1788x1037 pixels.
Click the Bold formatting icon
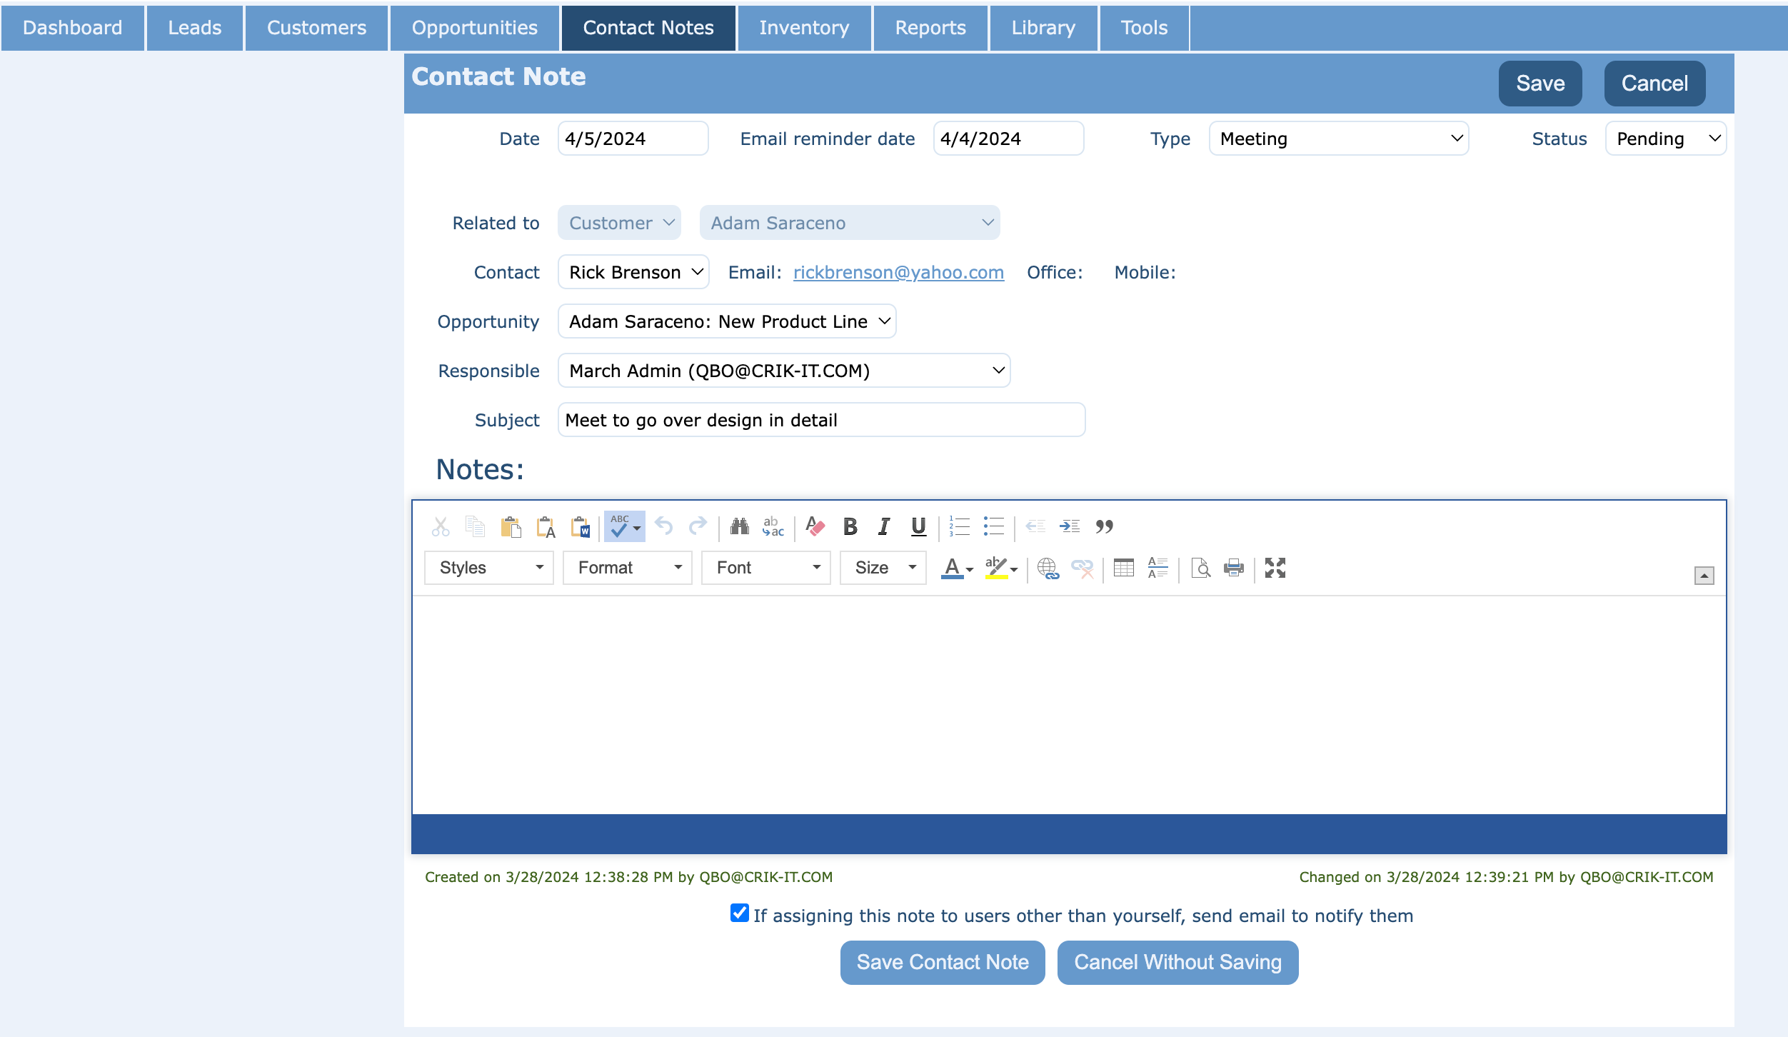850,526
